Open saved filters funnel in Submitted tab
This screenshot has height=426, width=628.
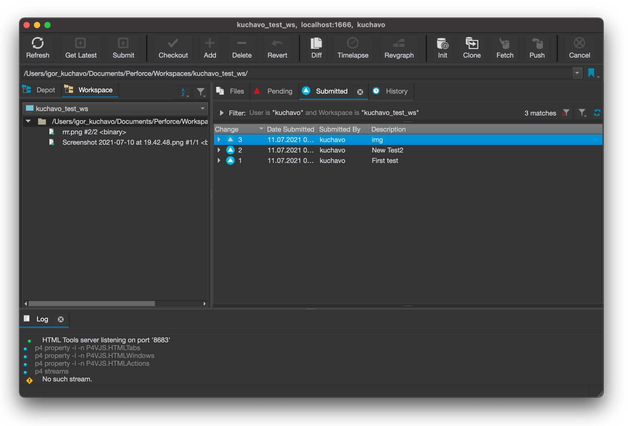coord(582,113)
